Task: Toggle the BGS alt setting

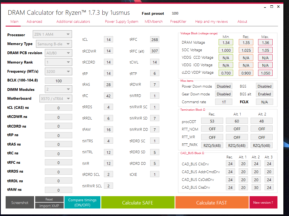Action: 264,94
